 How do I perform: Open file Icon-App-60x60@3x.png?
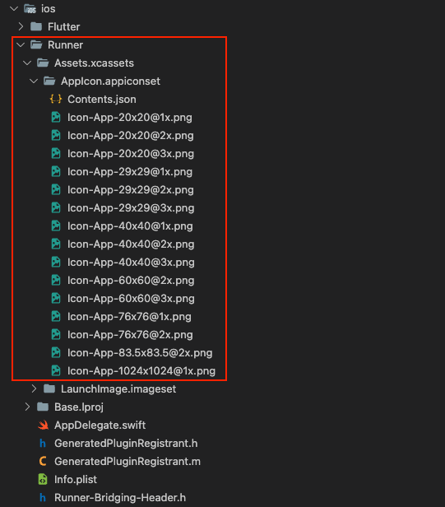click(131, 299)
